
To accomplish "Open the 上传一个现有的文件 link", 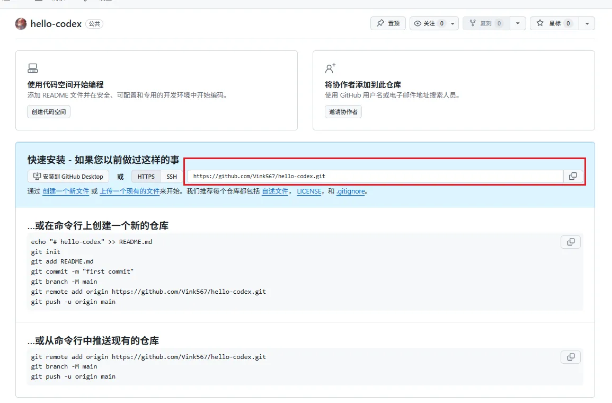I will pos(130,191).
